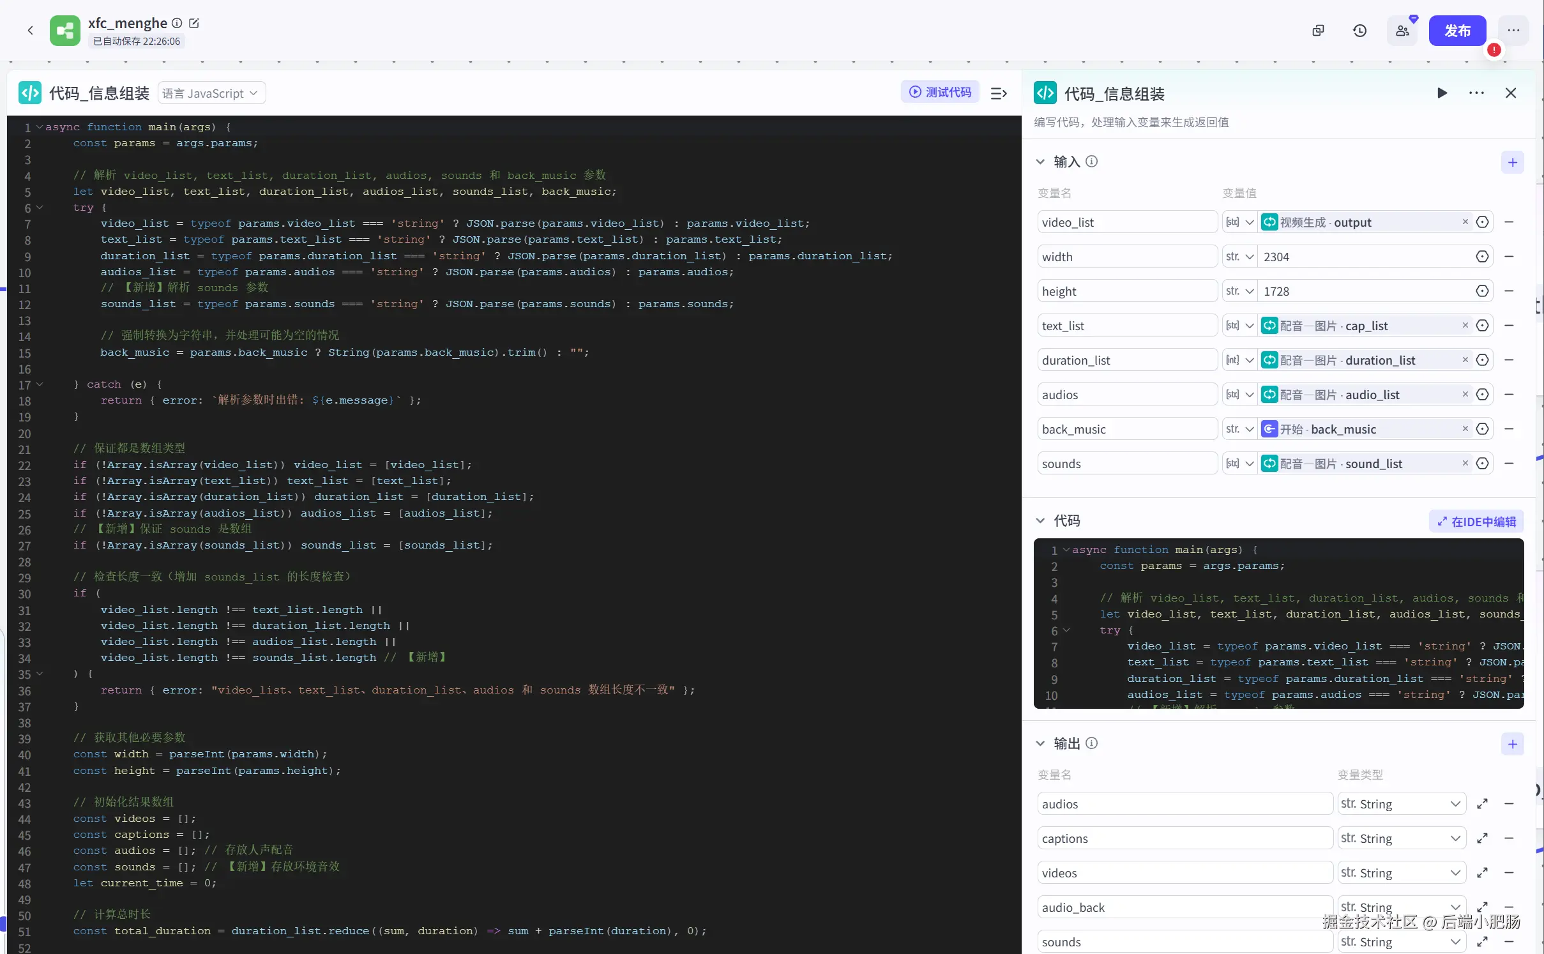Click the back arrow next to xfc_menghe

coord(30,30)
